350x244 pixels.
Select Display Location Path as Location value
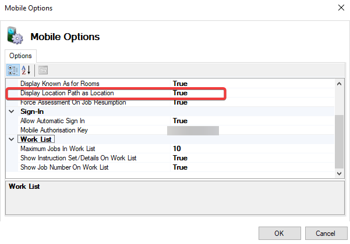tap(180, 93)
